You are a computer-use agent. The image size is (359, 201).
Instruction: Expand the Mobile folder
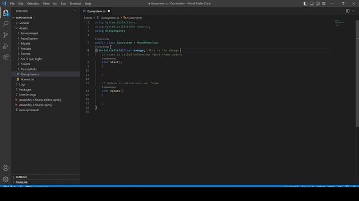pos(25,44)
